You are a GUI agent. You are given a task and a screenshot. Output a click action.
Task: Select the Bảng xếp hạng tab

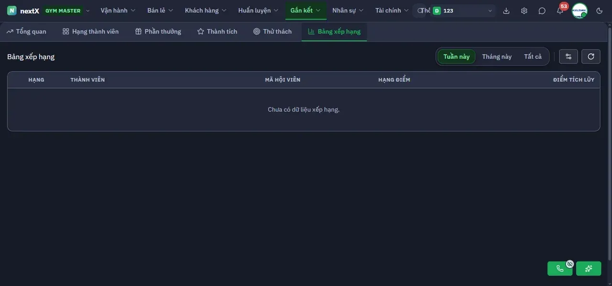tap(334, 32)
